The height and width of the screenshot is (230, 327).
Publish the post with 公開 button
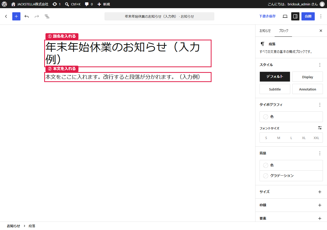pyautogui.click(x=308, y=16)
